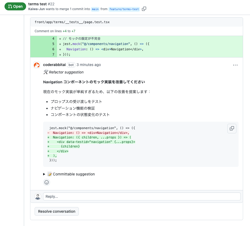Select line 5 in the diff view
Image resolution: width=250 pixels, height=226 pixels.
point(53,44)
